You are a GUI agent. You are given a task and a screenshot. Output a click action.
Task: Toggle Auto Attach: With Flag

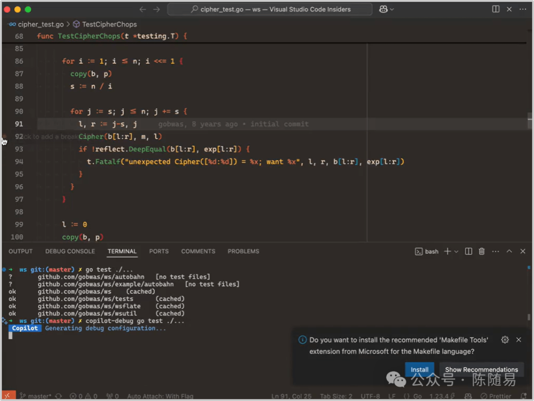(x=160, y=396)
